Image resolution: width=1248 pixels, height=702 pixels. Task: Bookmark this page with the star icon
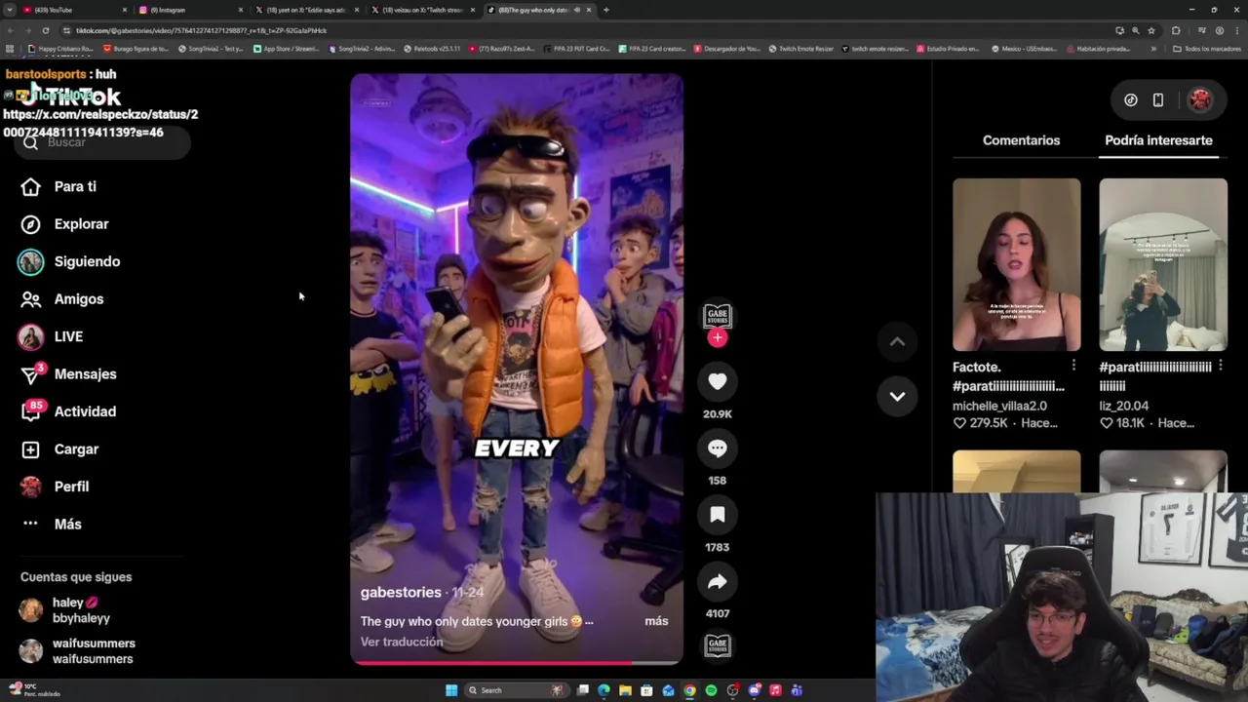1150,30
